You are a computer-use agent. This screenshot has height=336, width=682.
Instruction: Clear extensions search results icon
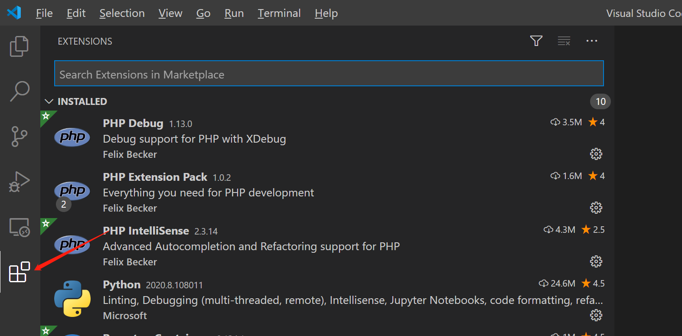coord(564,41)
